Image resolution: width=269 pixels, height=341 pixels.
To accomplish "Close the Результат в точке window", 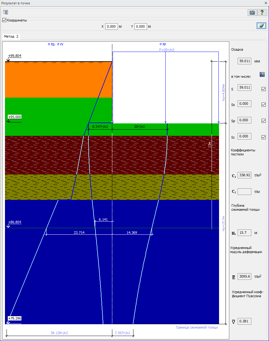I will tap(266, 3).
